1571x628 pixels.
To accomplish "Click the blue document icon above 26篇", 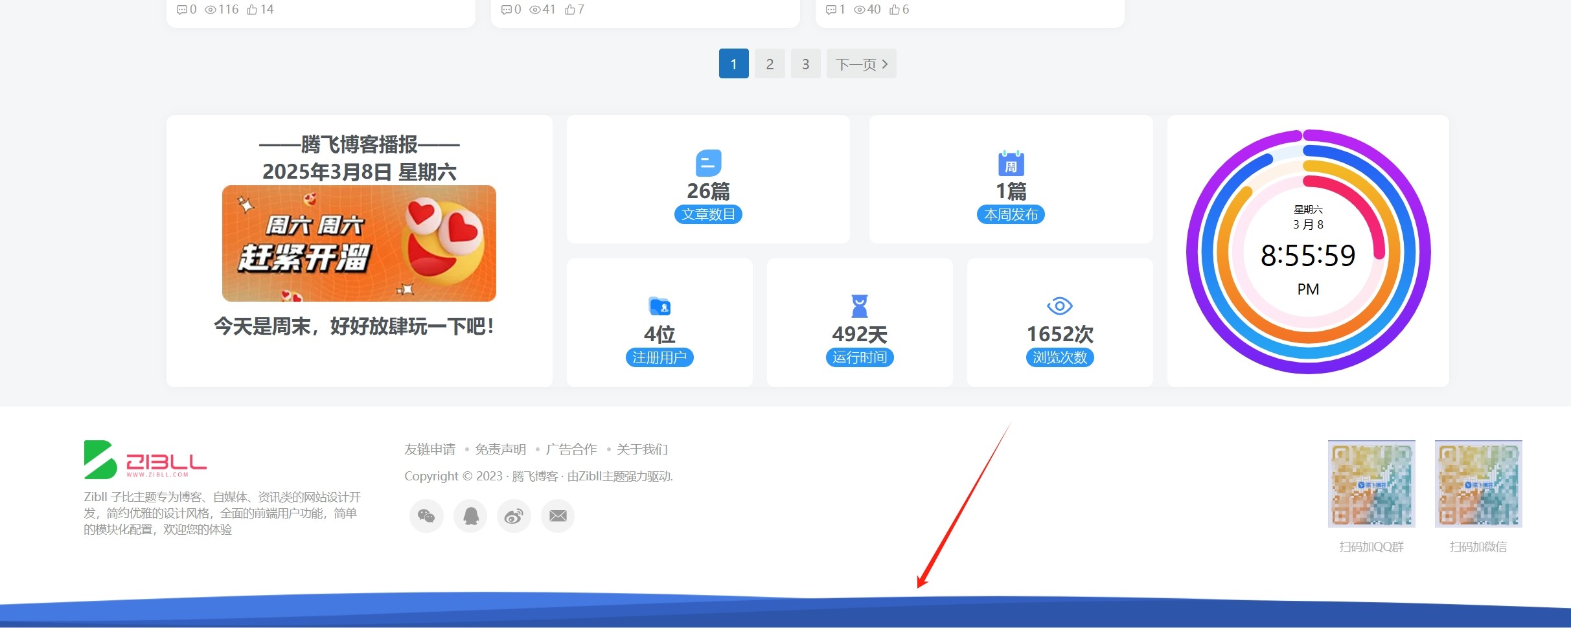I will 707,163.
